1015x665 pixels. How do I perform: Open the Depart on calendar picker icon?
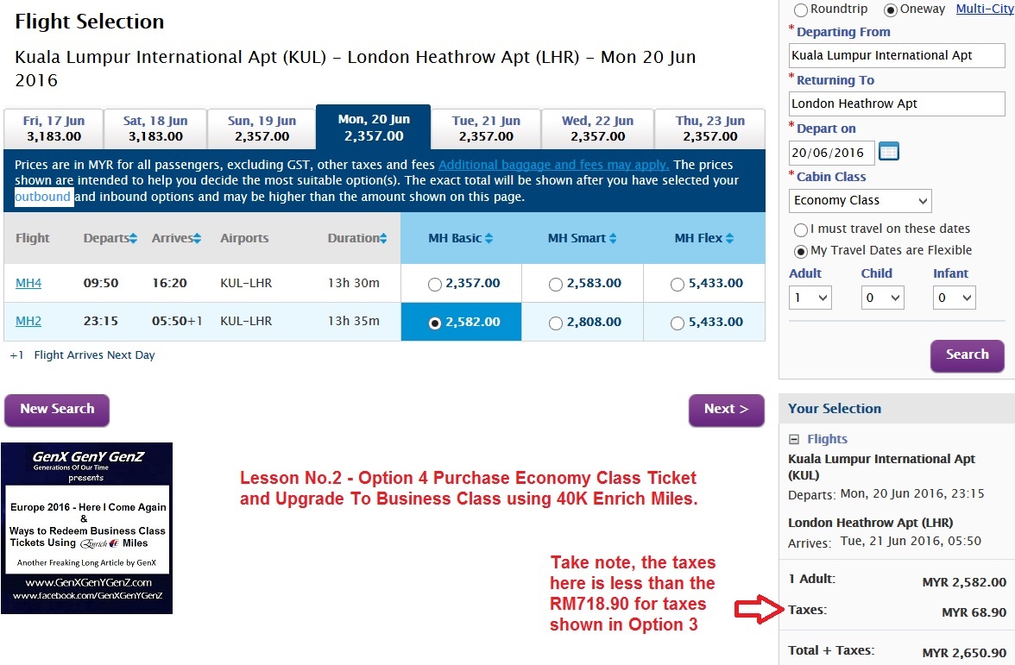tap(889, 152)
